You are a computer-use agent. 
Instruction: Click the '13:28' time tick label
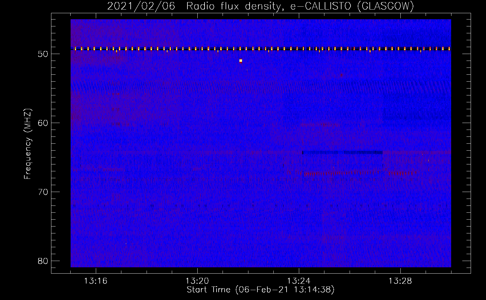pyautogui.click(x=400, y=281)
